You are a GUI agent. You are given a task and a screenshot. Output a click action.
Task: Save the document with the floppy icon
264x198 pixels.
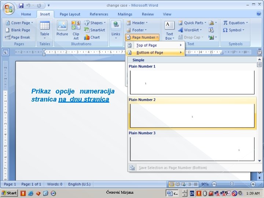[21, 5]
